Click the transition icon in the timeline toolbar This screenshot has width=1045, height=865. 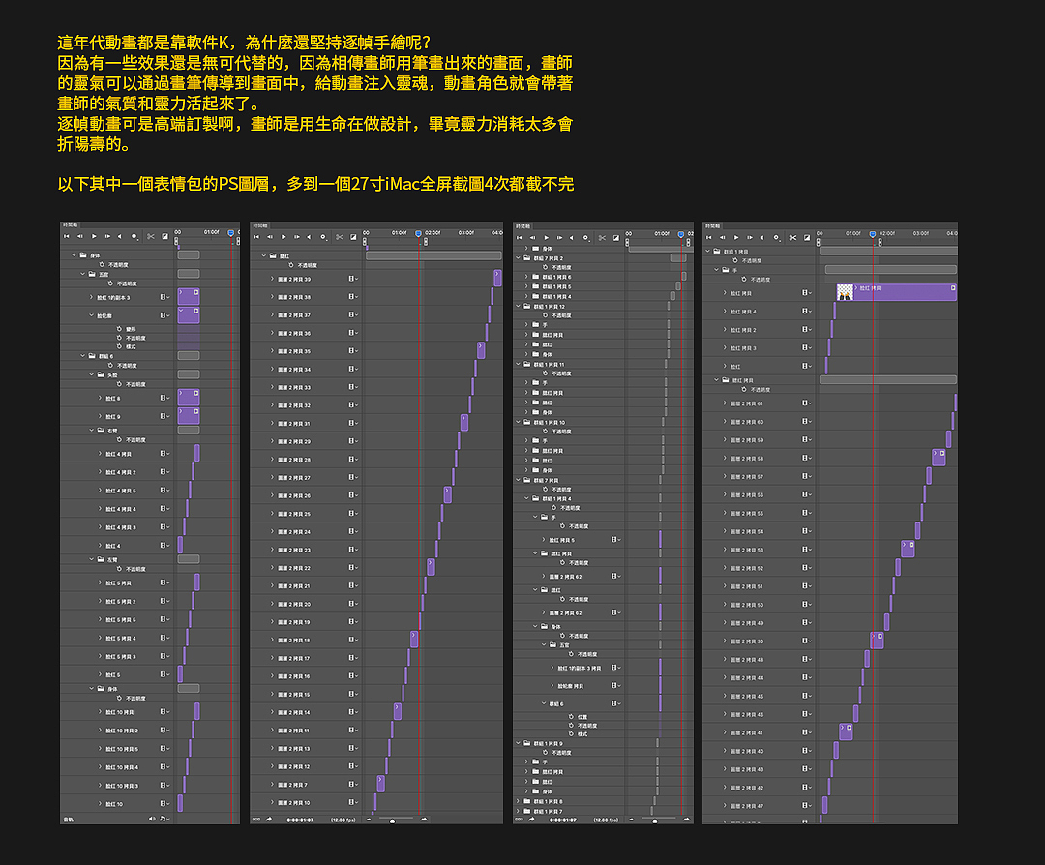pos(164,236)
